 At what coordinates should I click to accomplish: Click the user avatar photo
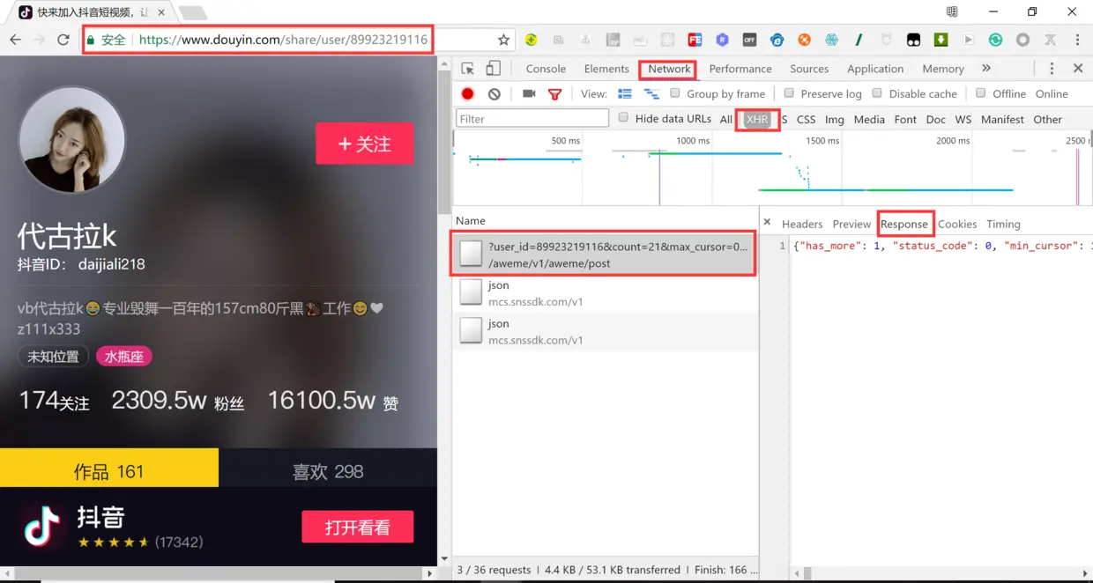tap(71, 139)
